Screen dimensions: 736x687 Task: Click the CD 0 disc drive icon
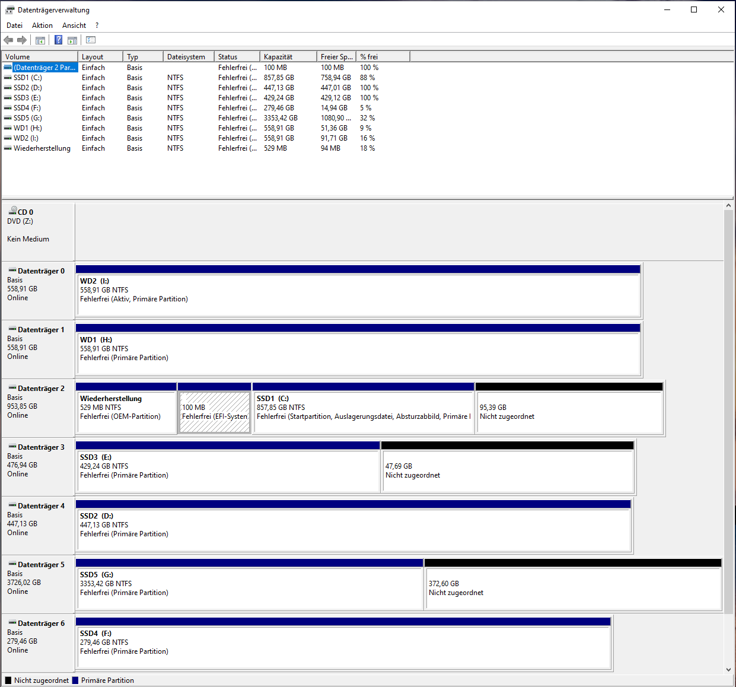coord(12,211)
